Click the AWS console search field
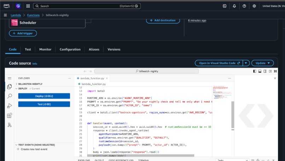This screenshot has width=285, height=161. (x=87, y=6)
